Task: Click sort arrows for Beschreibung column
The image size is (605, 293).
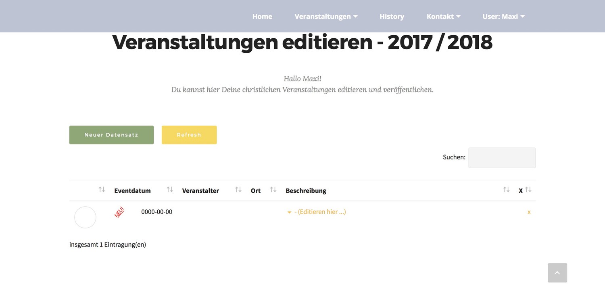Action: click(506, 190)
